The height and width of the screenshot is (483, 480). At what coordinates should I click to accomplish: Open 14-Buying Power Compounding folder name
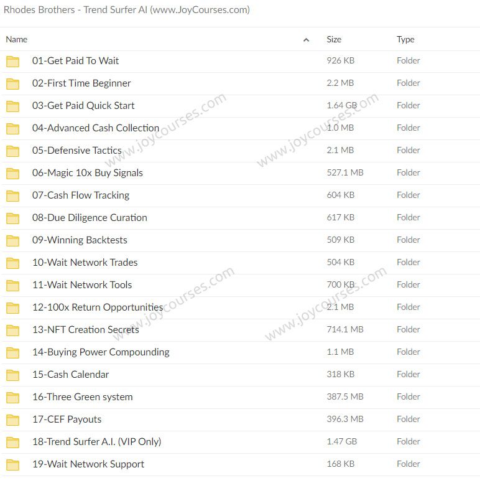[101, 352]
